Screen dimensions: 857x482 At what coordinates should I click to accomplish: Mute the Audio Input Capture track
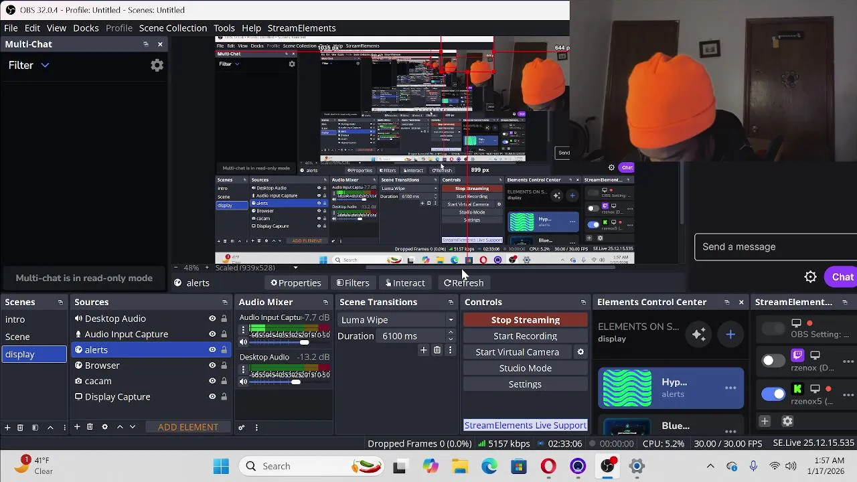[243, 342]
